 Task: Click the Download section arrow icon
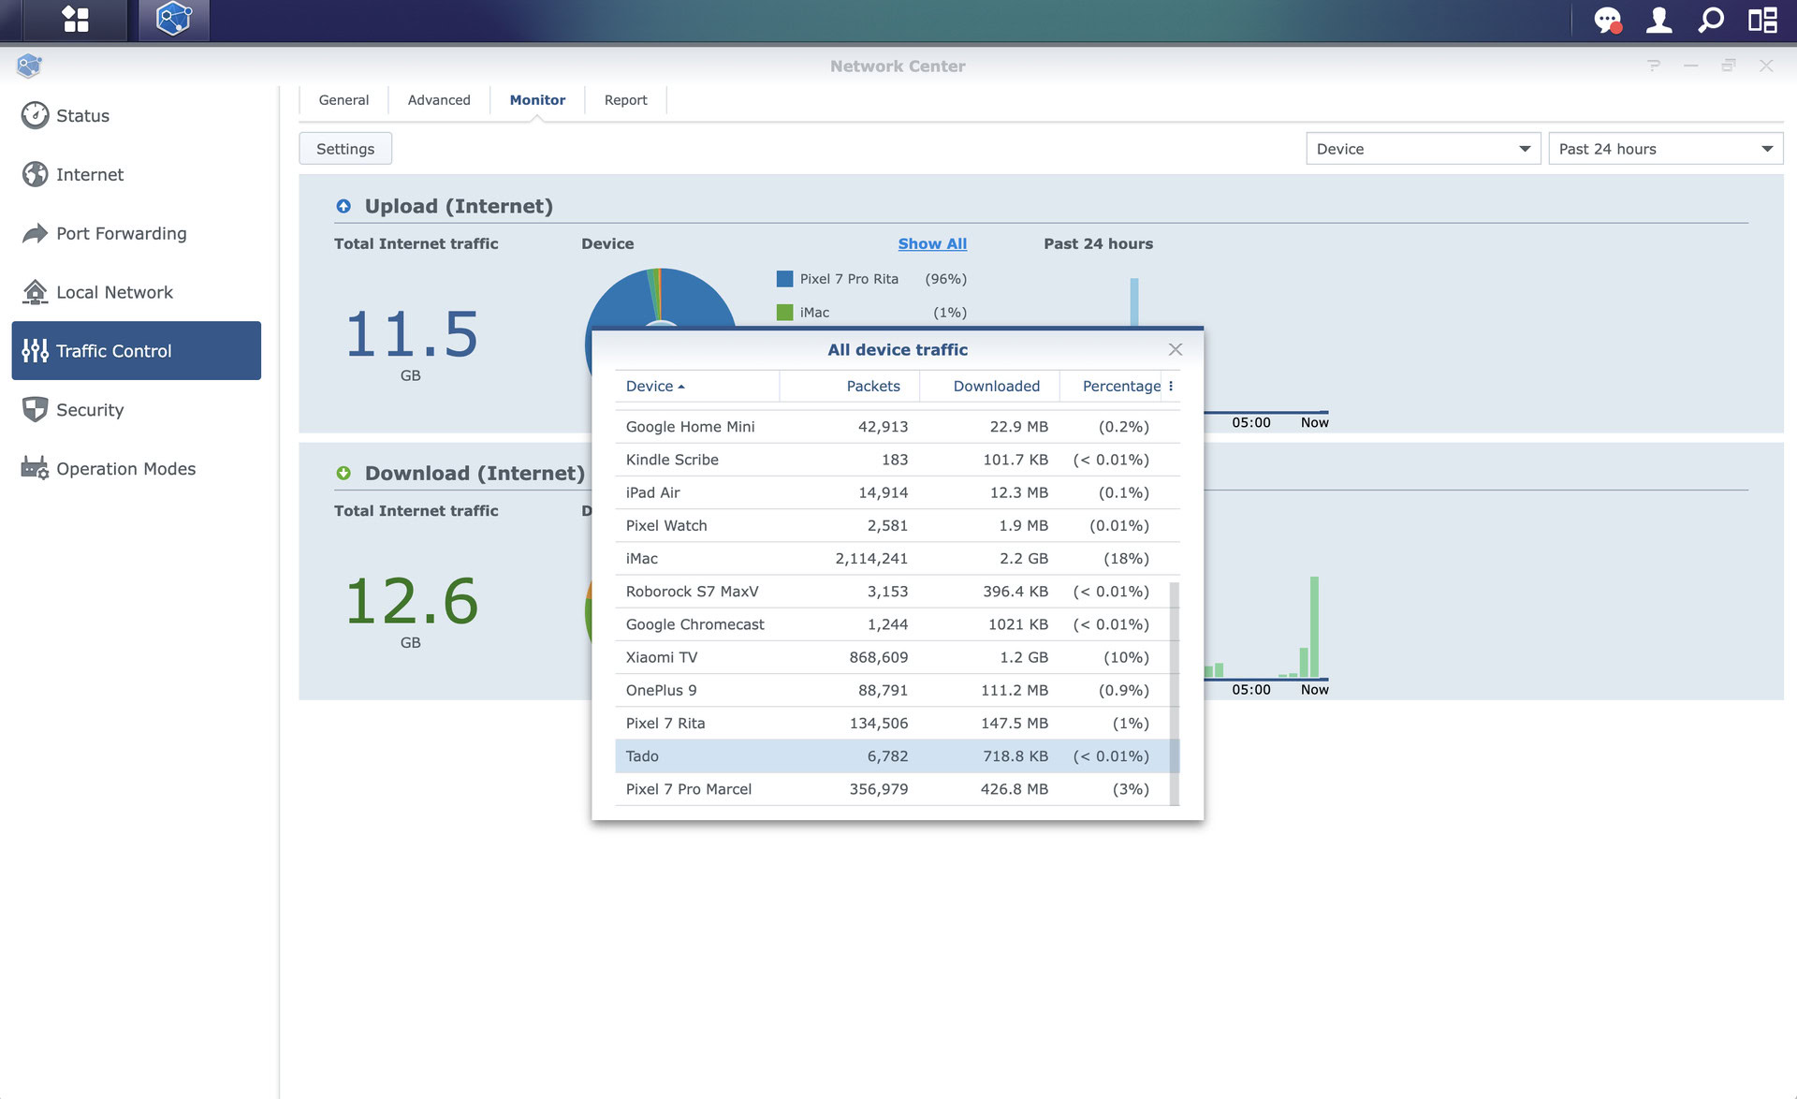click(x=343, y=473)
